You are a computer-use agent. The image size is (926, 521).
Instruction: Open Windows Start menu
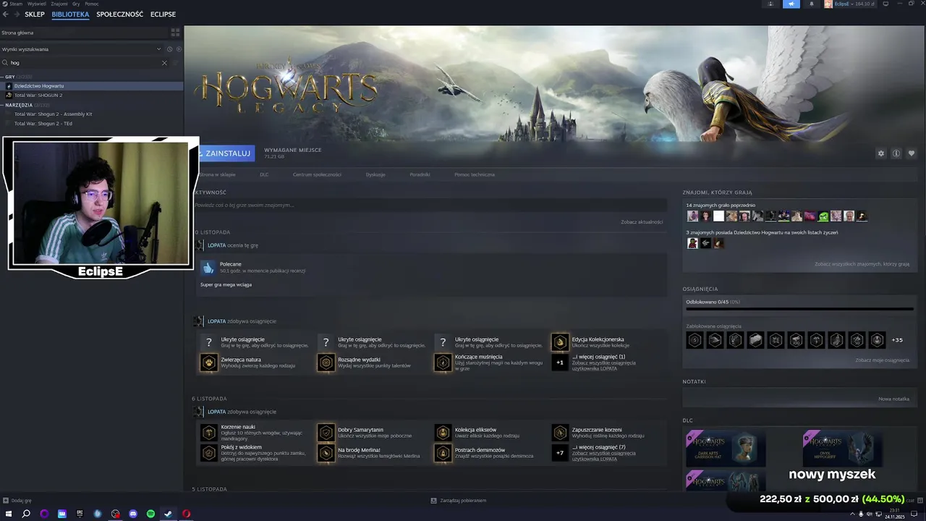[9, 514]
